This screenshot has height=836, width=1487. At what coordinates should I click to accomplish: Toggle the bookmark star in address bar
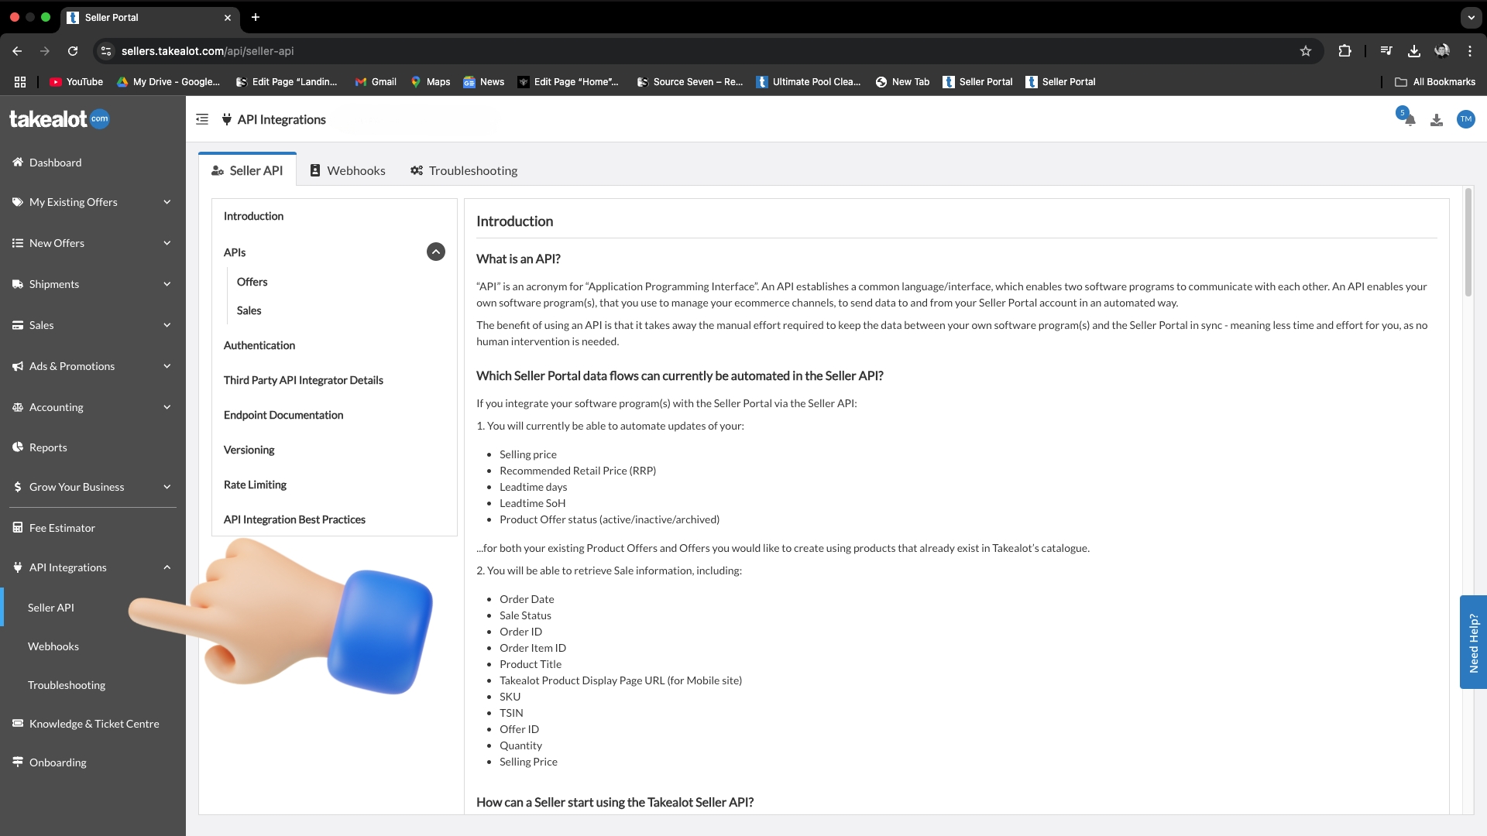point(1306,50)
